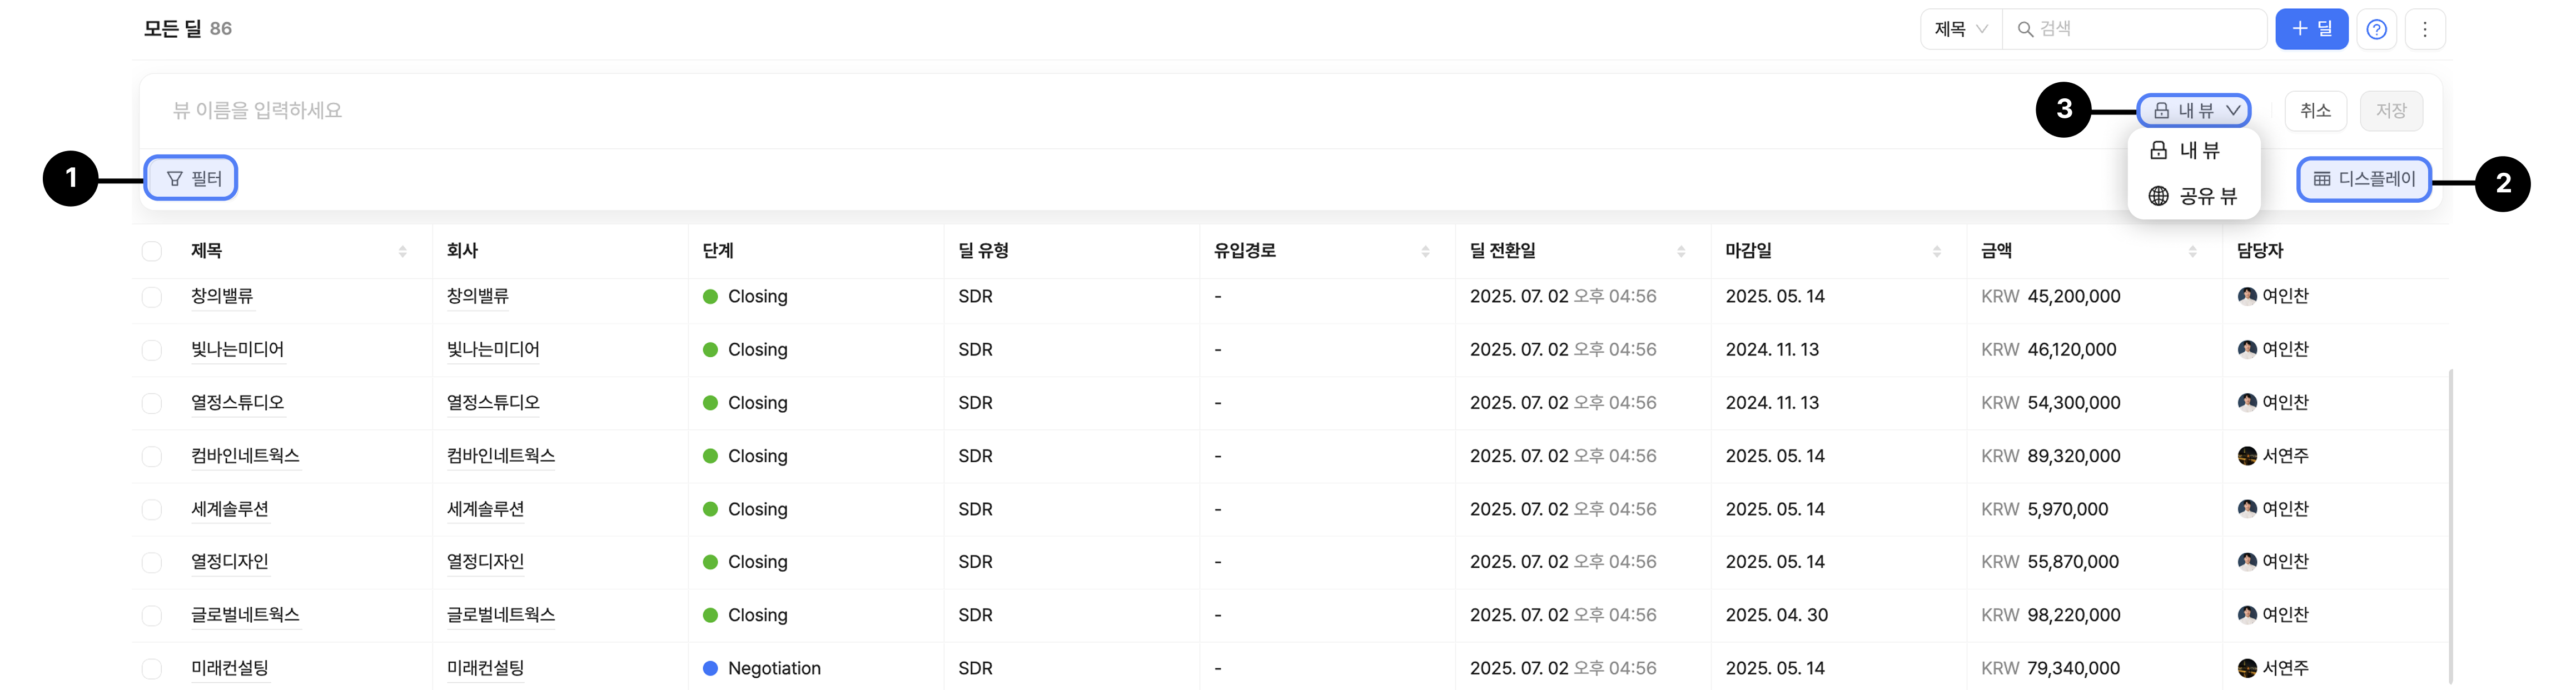Image resolution: width=2576 pixels, height=690 pixels.
Task: Open the 제목 search field dropdown
Action: [x=1960, y=29]
